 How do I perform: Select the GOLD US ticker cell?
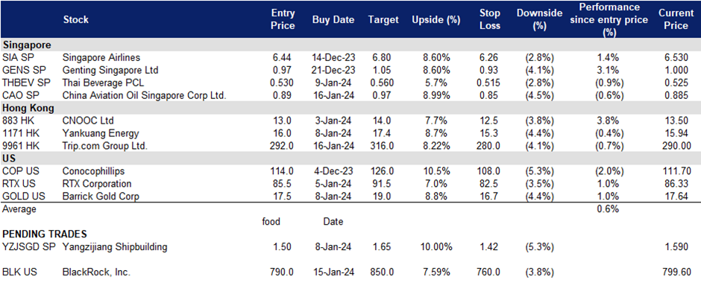pos(19,196)
